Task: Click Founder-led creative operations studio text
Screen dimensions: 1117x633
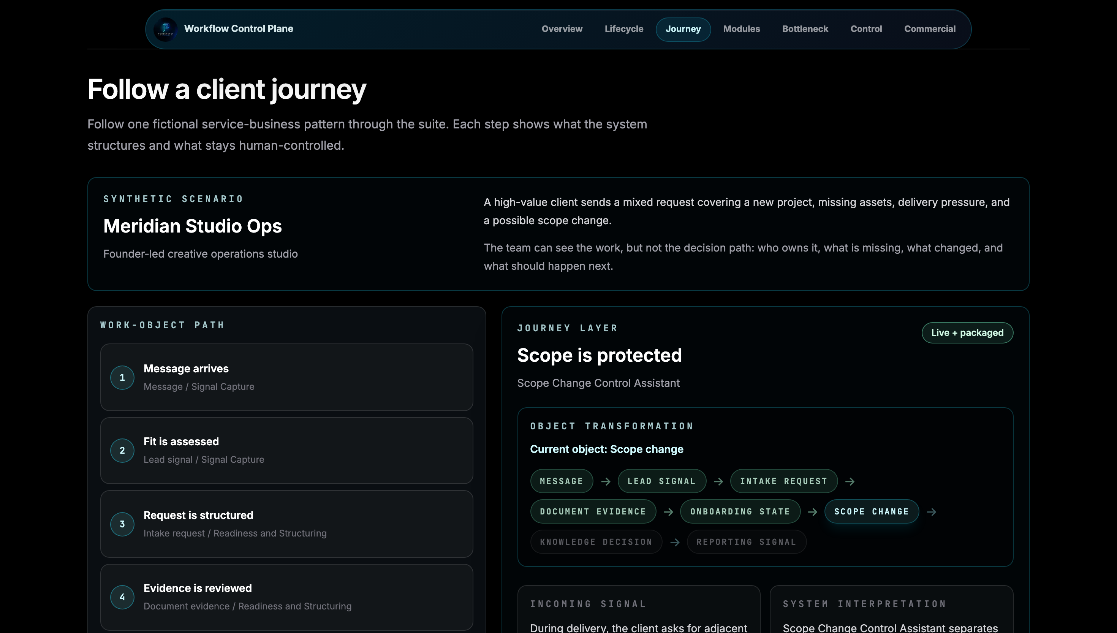Action: (200, 254)
